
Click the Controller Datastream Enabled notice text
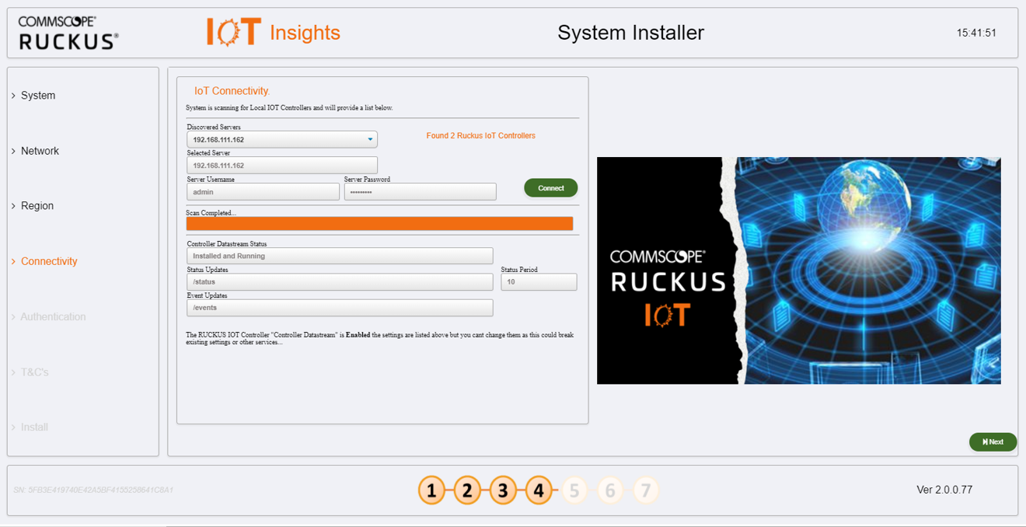379,339
